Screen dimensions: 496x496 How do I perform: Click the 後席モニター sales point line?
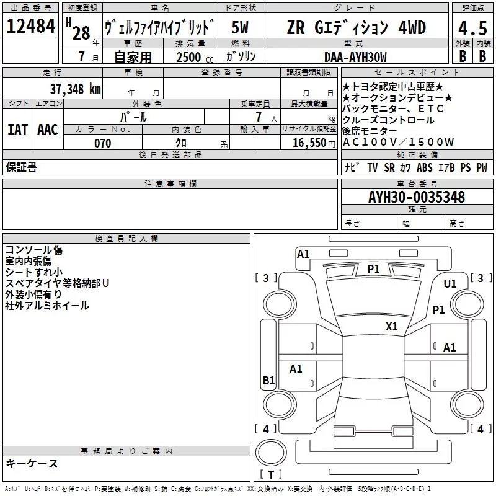pos(370,131)
